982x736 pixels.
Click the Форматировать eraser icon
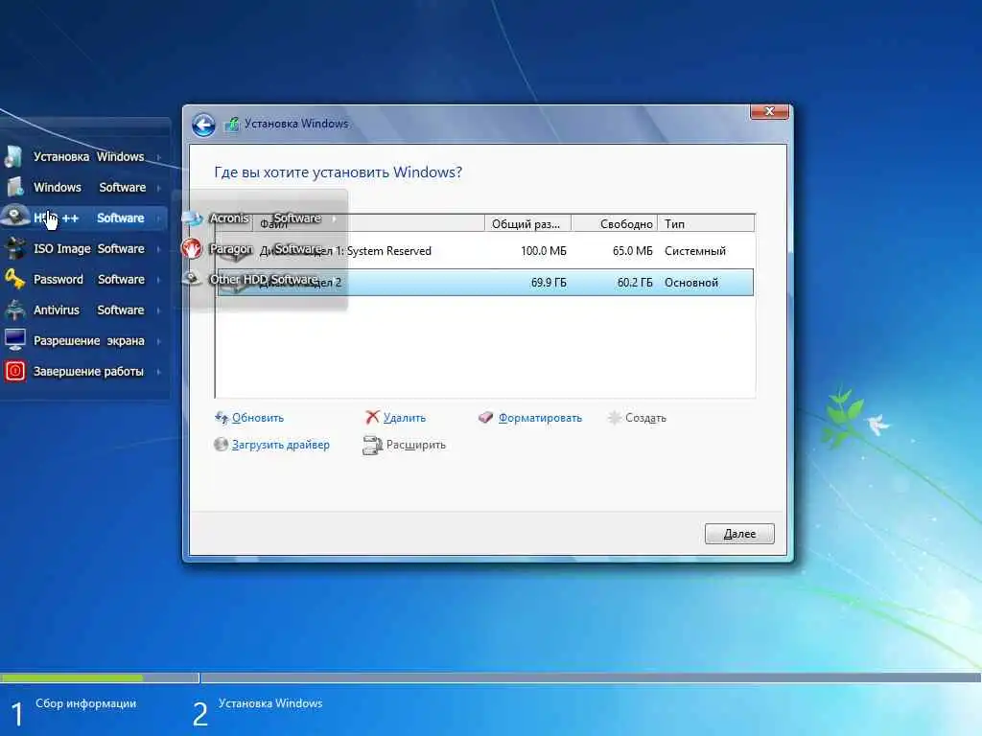coord(485,418)
